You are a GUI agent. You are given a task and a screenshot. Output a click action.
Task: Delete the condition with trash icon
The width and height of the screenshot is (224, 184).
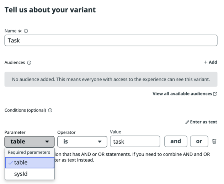click(214, 141)
